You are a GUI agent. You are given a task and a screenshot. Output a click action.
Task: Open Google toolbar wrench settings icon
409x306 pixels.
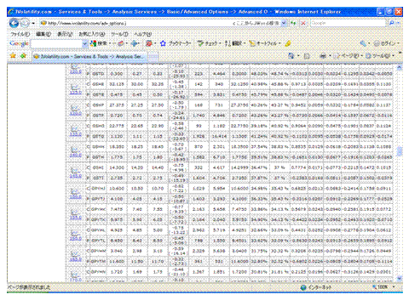(x=363, y=43)
